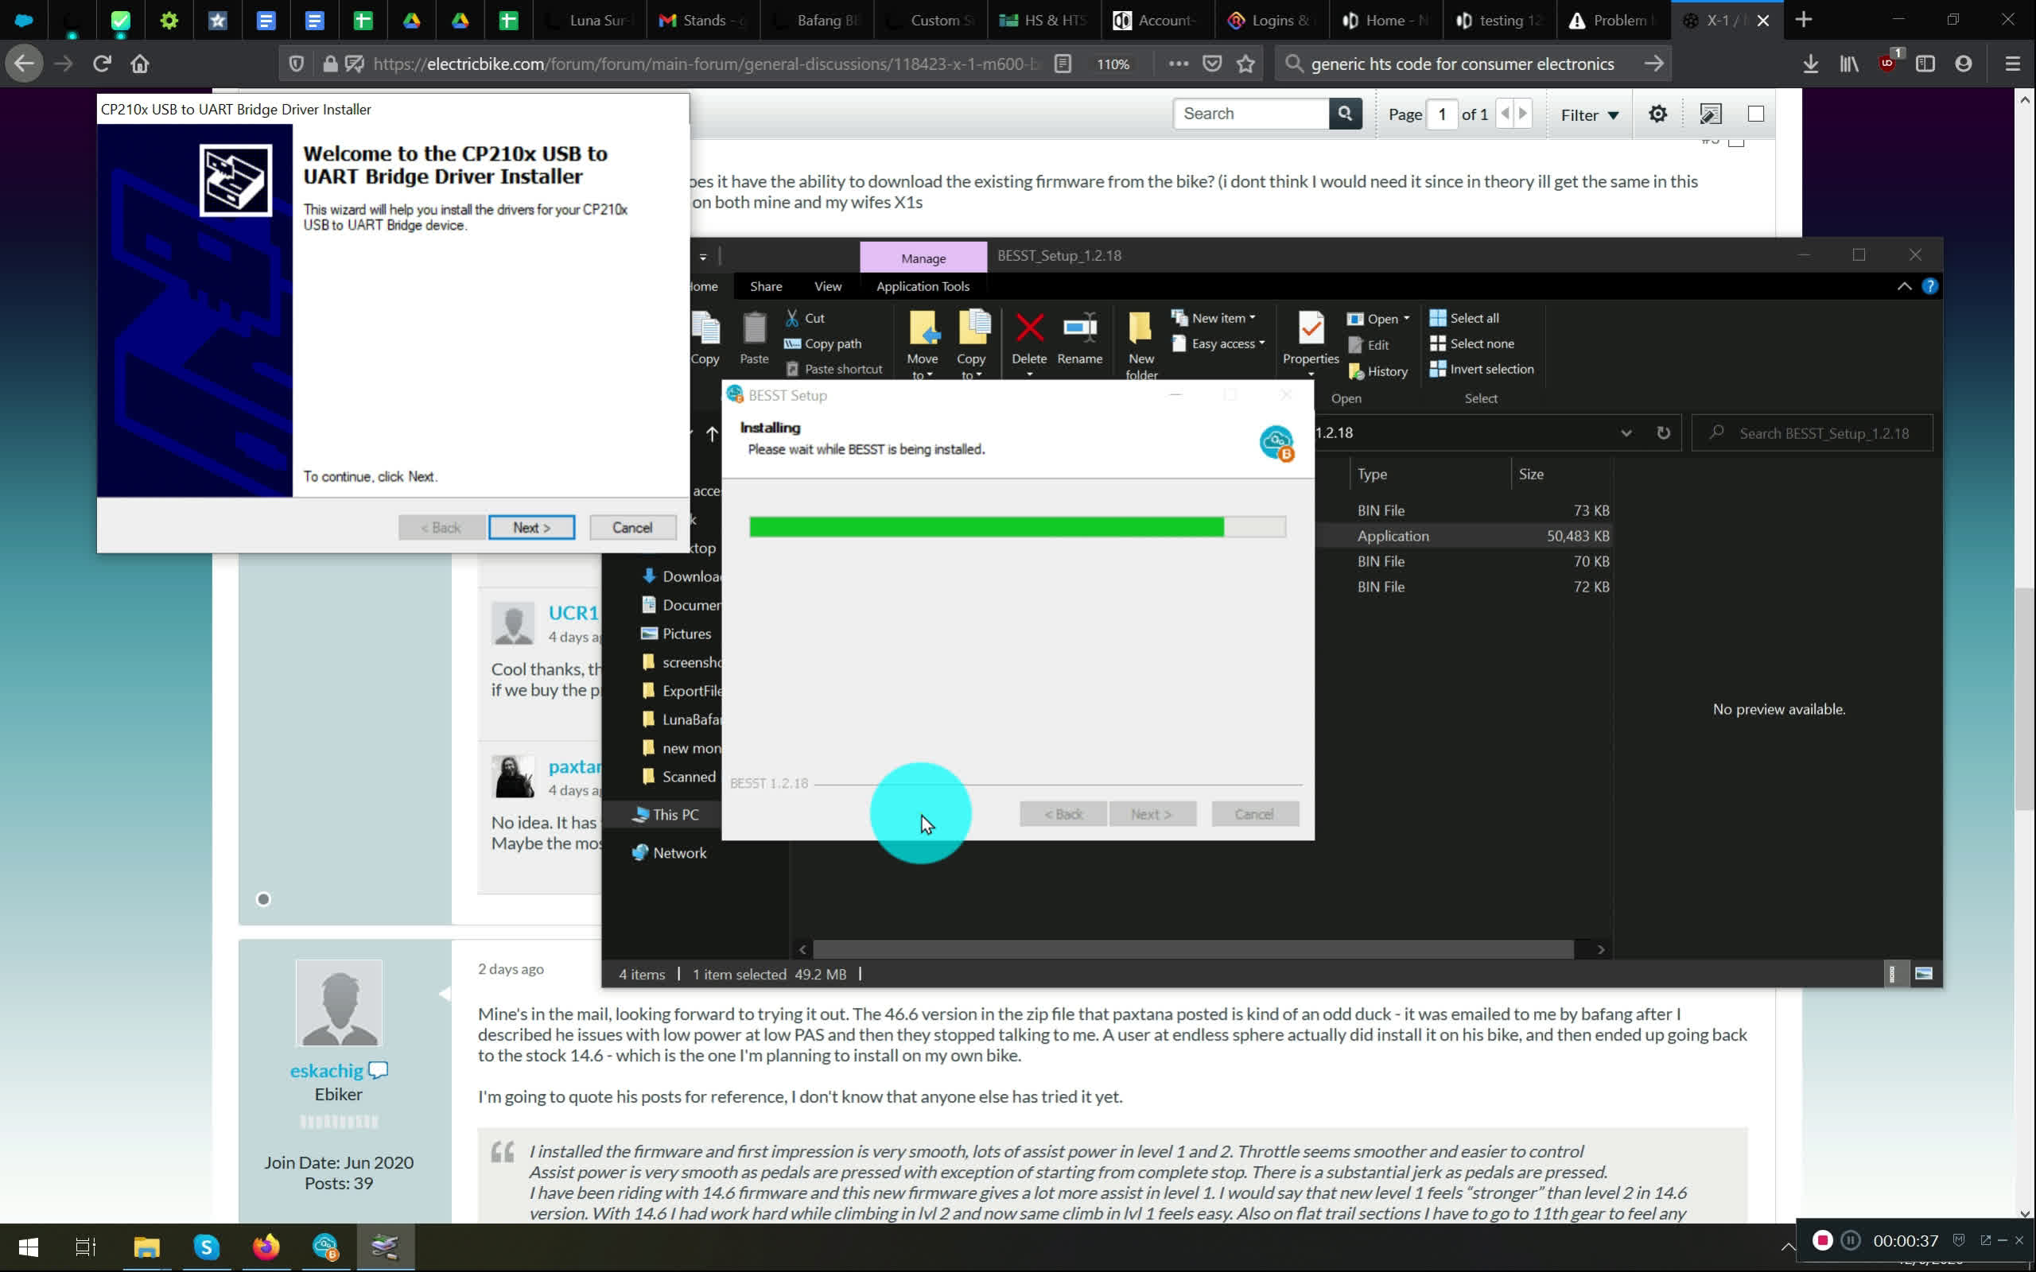Click Explorer help question icon
Screen dimensions: 2036x1272
pos(1930,286)
